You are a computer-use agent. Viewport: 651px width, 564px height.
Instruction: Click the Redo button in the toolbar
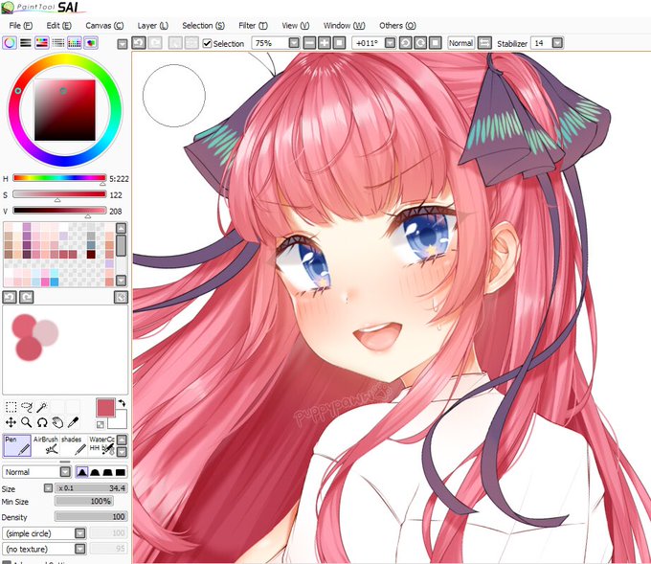155,43
